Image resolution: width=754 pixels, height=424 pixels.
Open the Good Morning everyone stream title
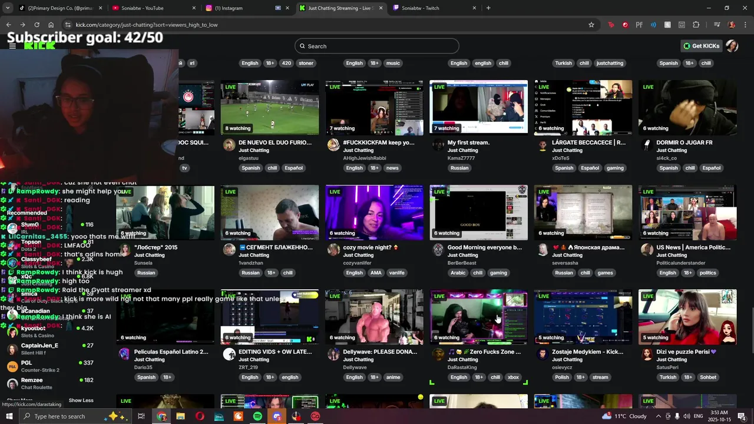coord(485,247)
